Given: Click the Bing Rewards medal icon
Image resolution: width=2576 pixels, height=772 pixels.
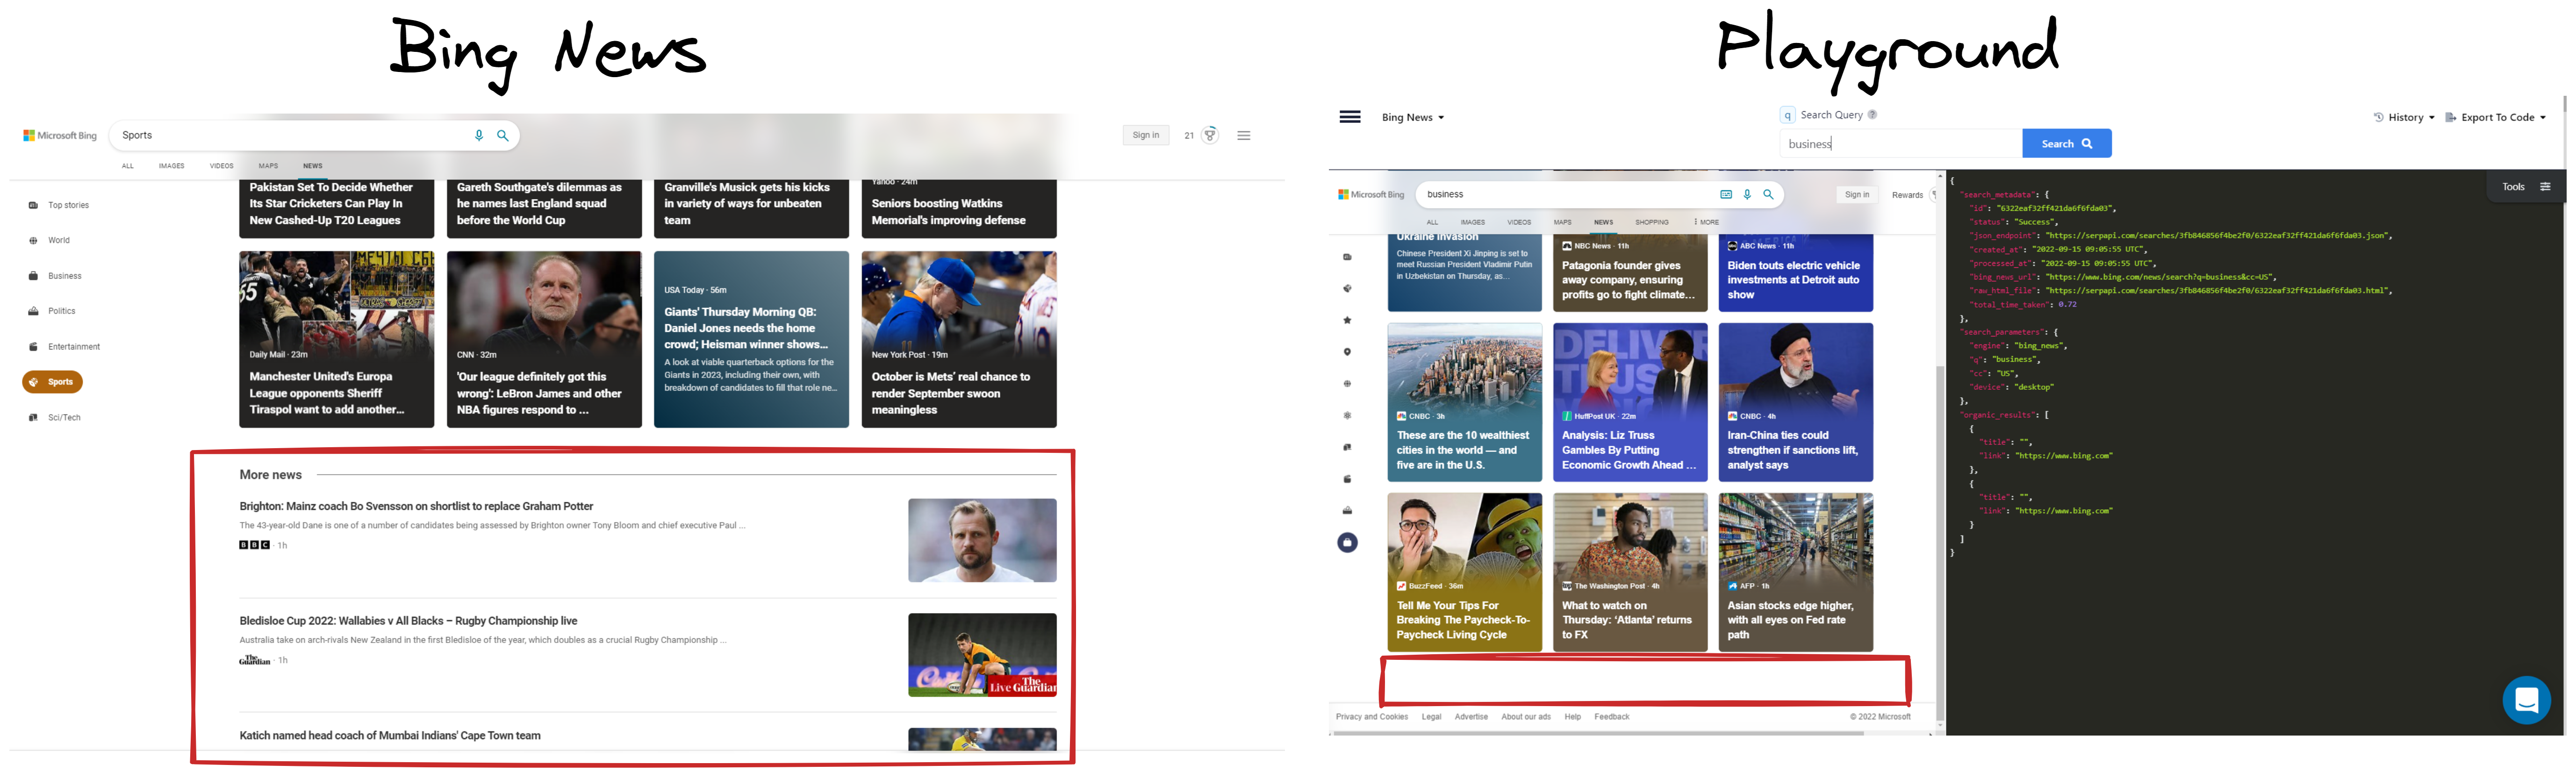Looking at the screenshot, I should [x=1210, y=135].
